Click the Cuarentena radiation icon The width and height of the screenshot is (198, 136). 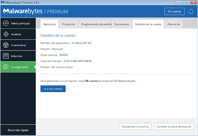[6, 45]
